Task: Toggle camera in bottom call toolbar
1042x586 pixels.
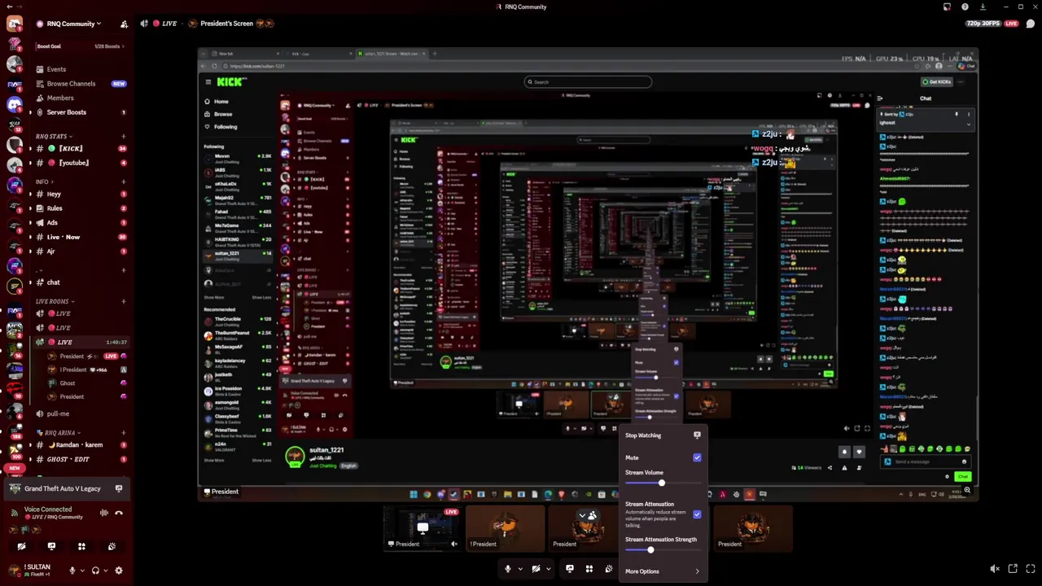Action: (536, 569)
